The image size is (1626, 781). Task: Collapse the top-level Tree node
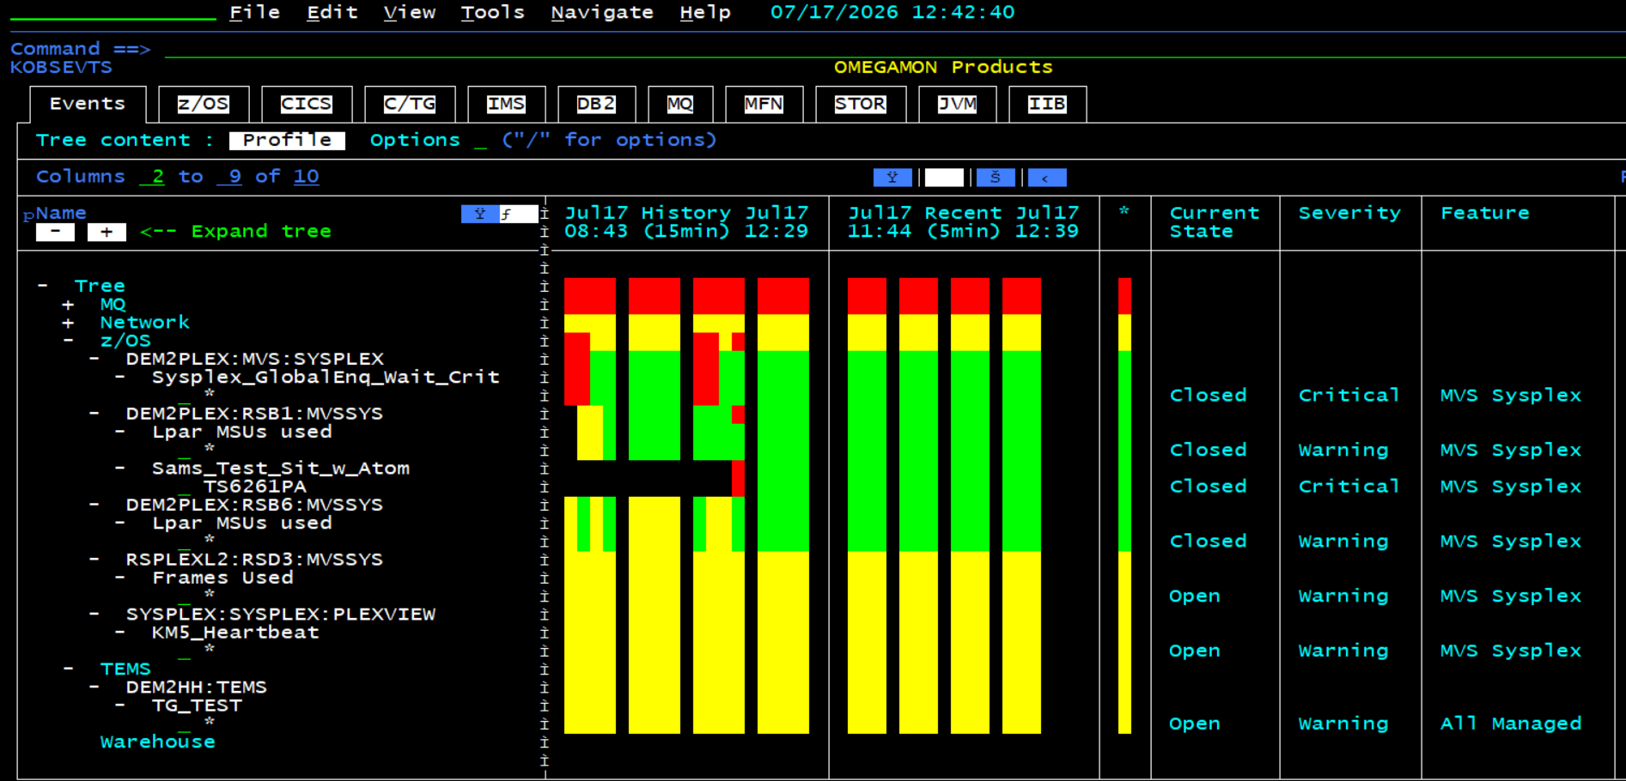(42, 285)
